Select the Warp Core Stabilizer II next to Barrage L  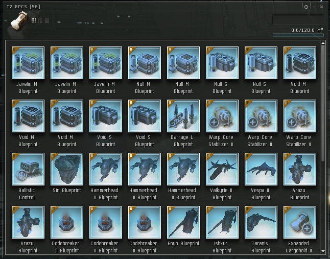[x=222, y=116]
